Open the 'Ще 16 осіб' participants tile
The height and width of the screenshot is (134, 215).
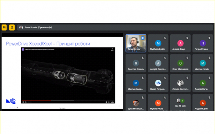(180, 102)
